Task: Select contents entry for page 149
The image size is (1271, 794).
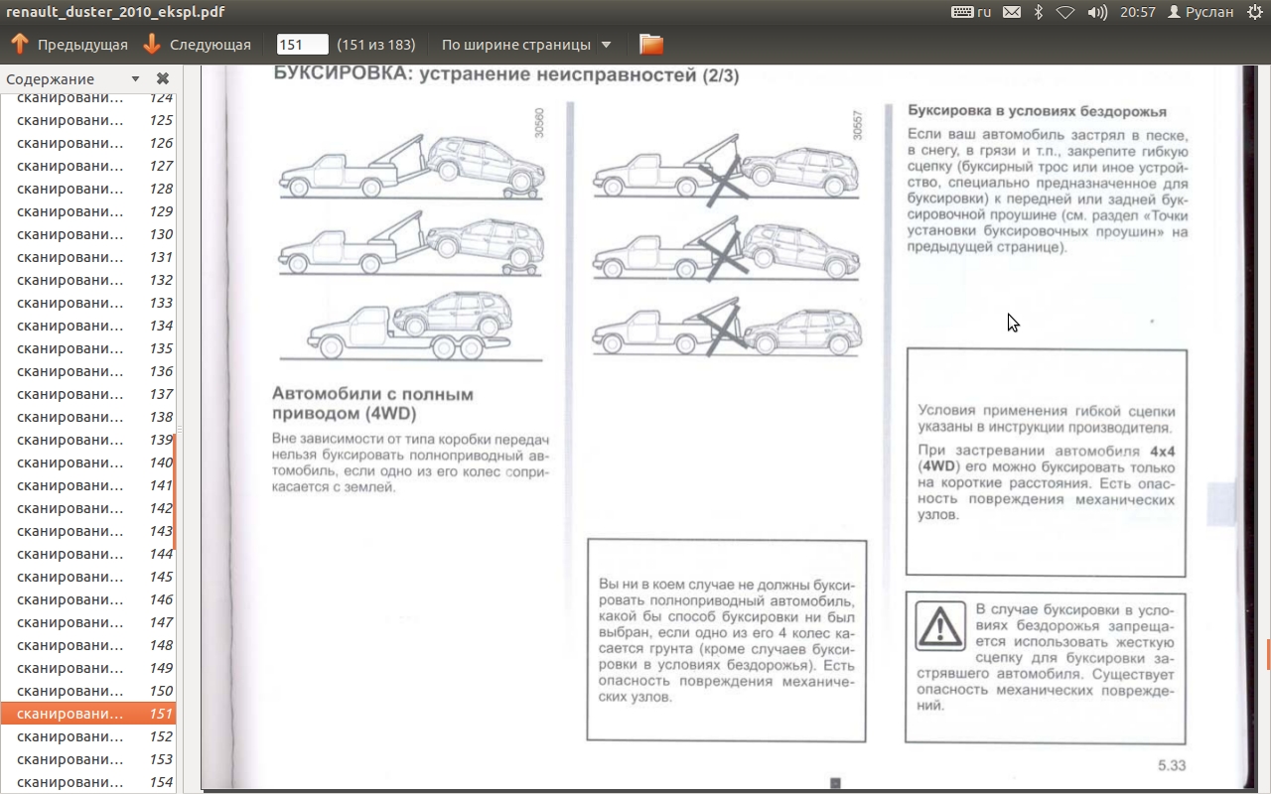Action: pos(87,668)
